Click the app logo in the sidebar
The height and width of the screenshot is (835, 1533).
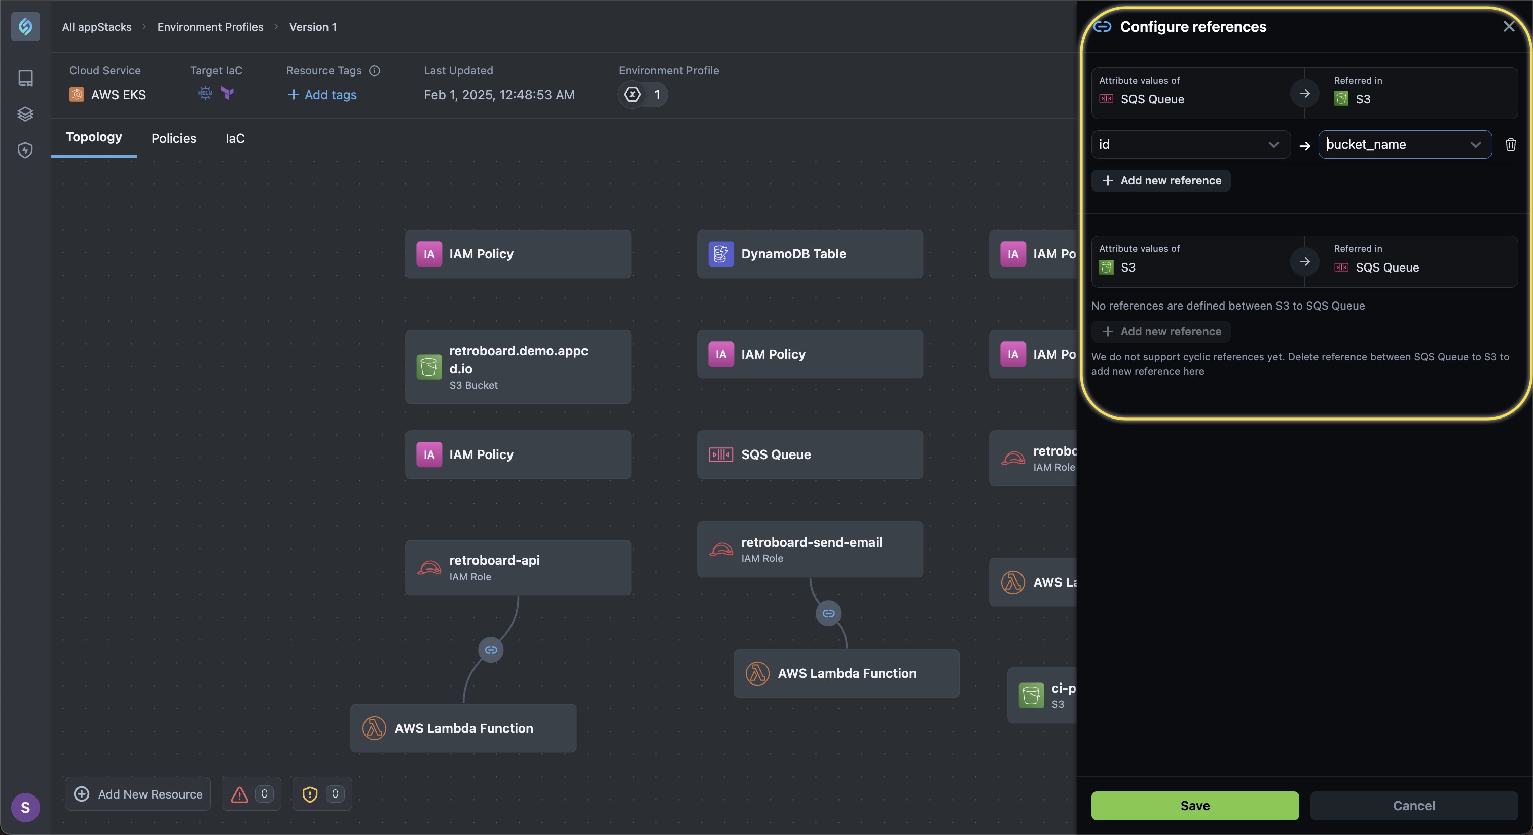[x=25, y=27]
